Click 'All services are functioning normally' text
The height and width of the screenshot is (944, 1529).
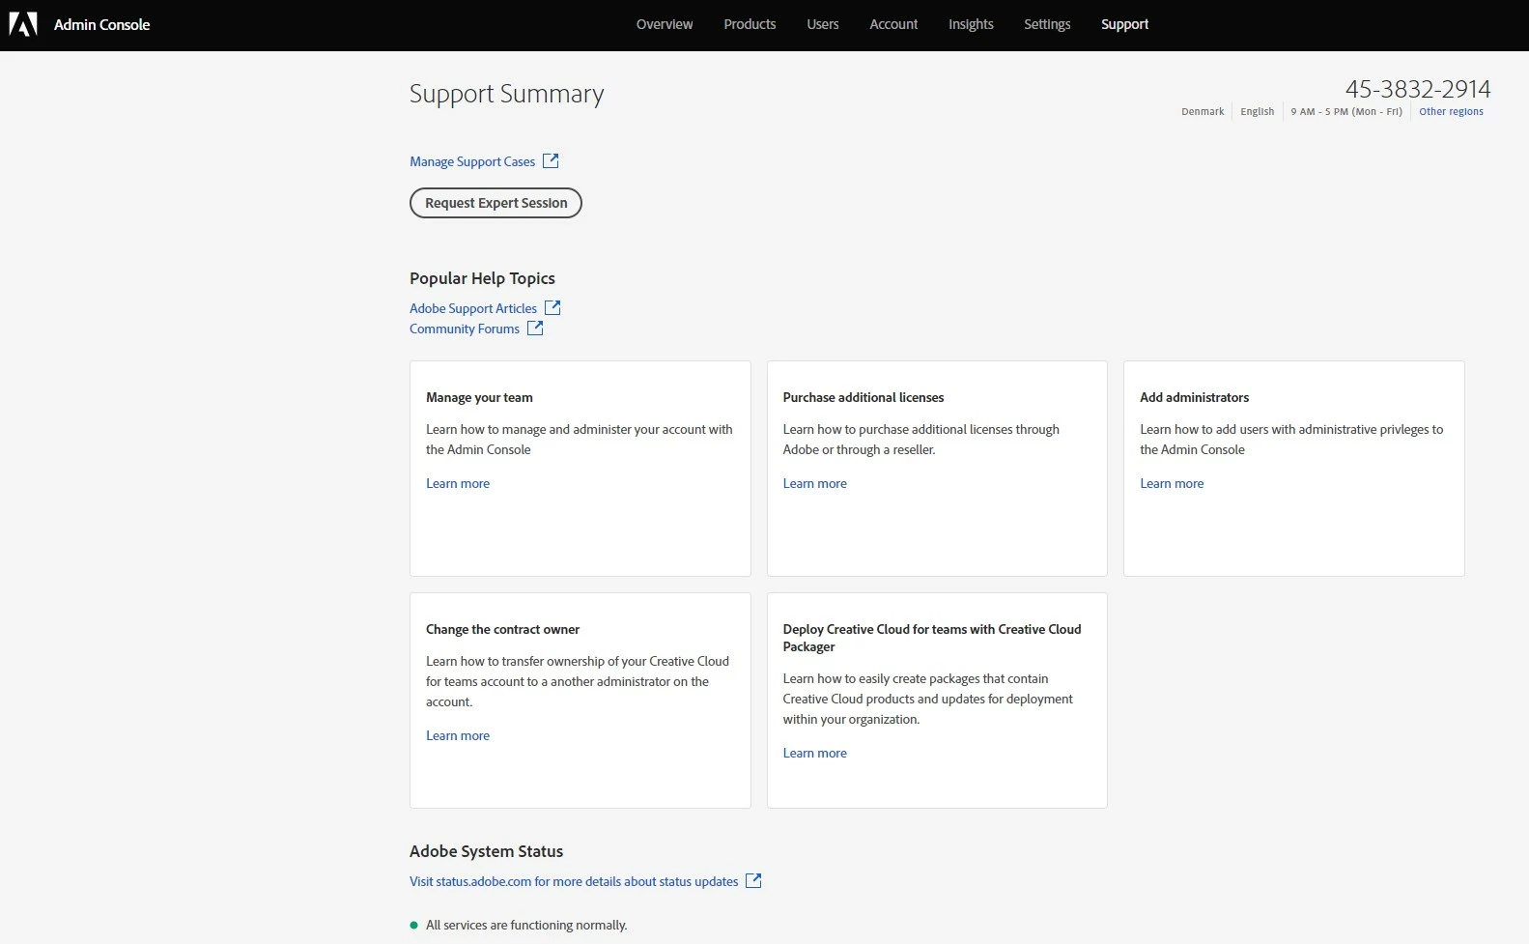[526, 925]
